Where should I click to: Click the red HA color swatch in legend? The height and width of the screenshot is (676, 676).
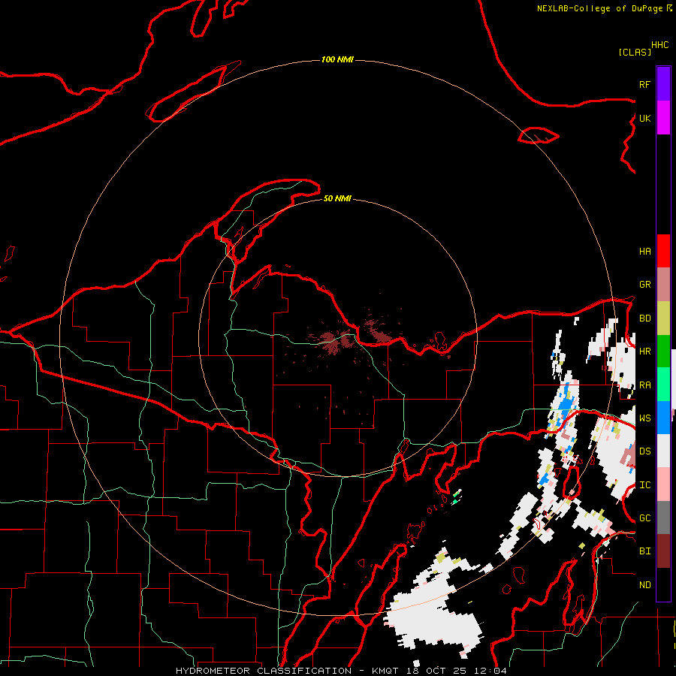tap(663, 251)
